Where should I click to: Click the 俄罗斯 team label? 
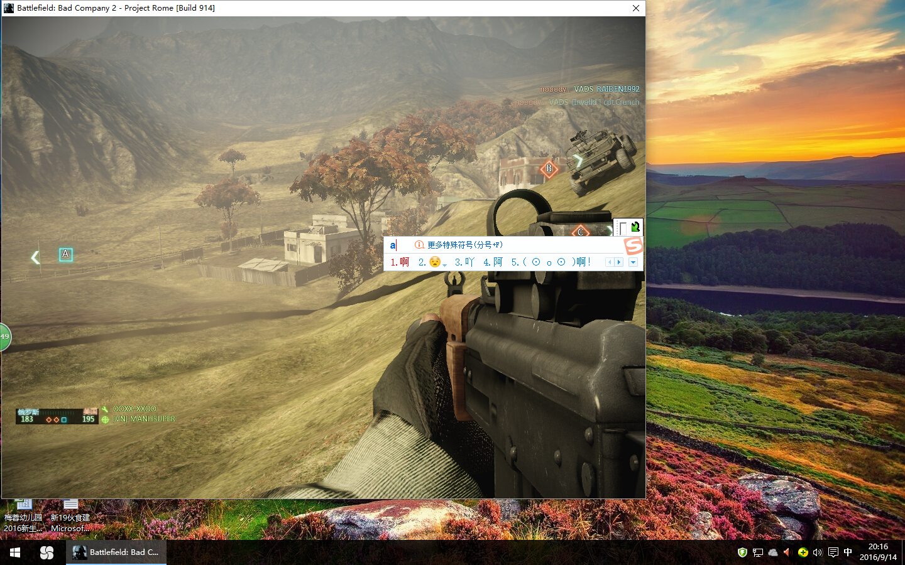tap(28, 412)
